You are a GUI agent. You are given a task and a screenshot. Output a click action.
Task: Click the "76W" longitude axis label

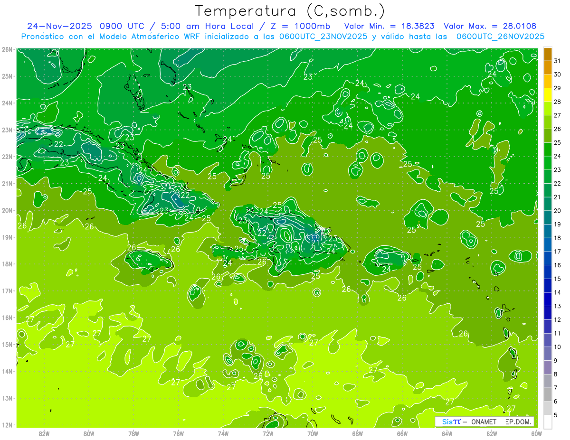click(x=178, y=434)
